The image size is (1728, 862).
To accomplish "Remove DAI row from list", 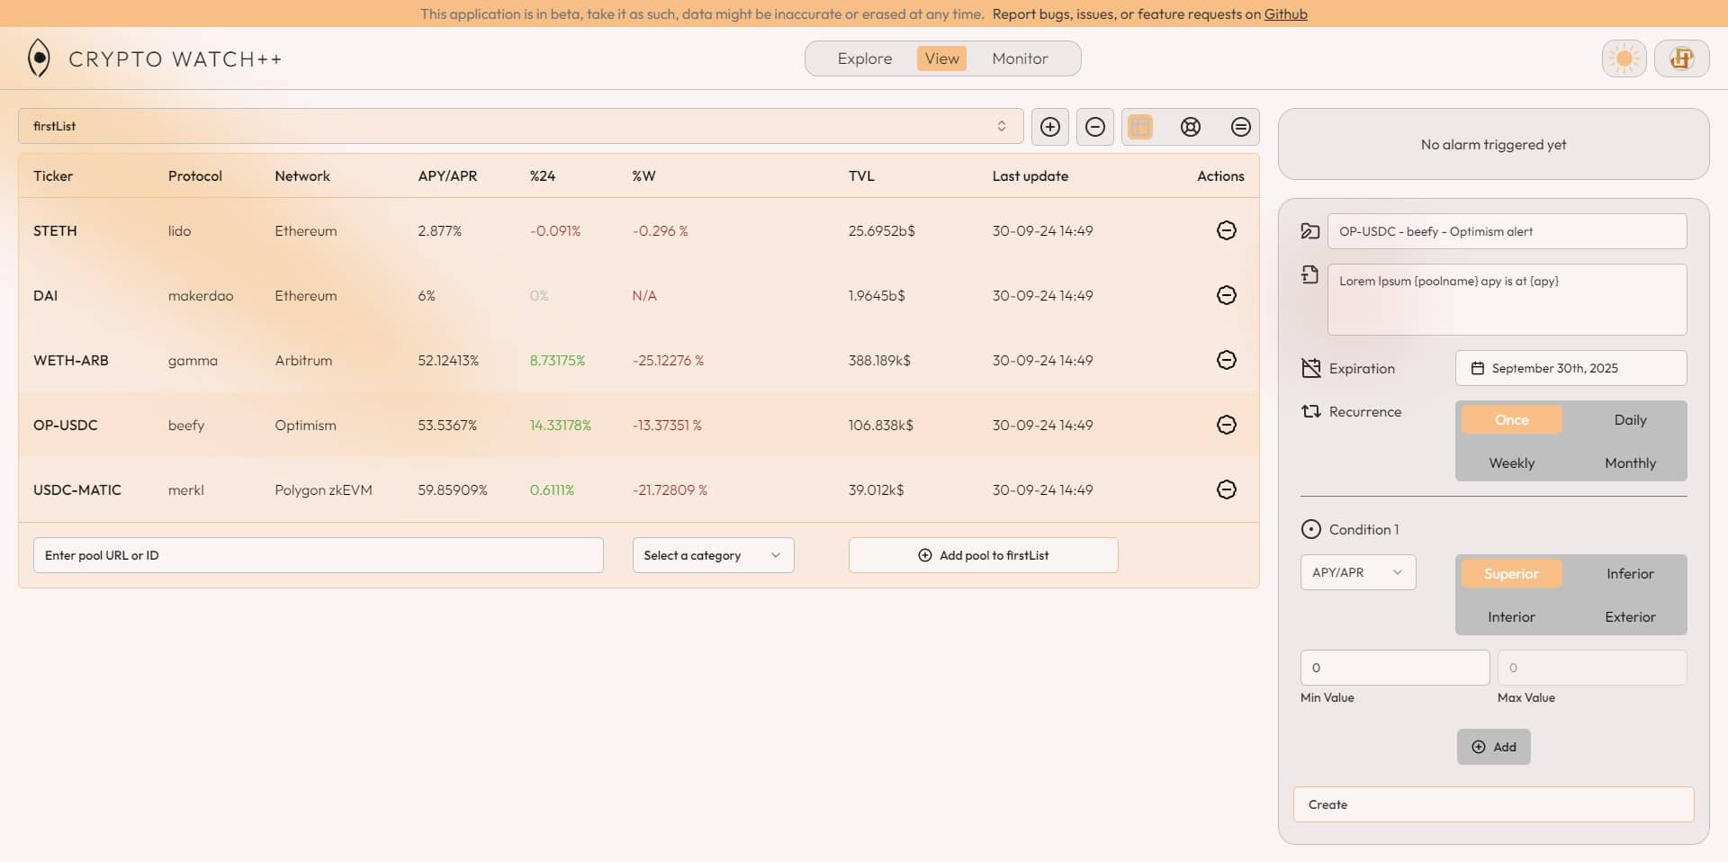I will pos(1226,295).
